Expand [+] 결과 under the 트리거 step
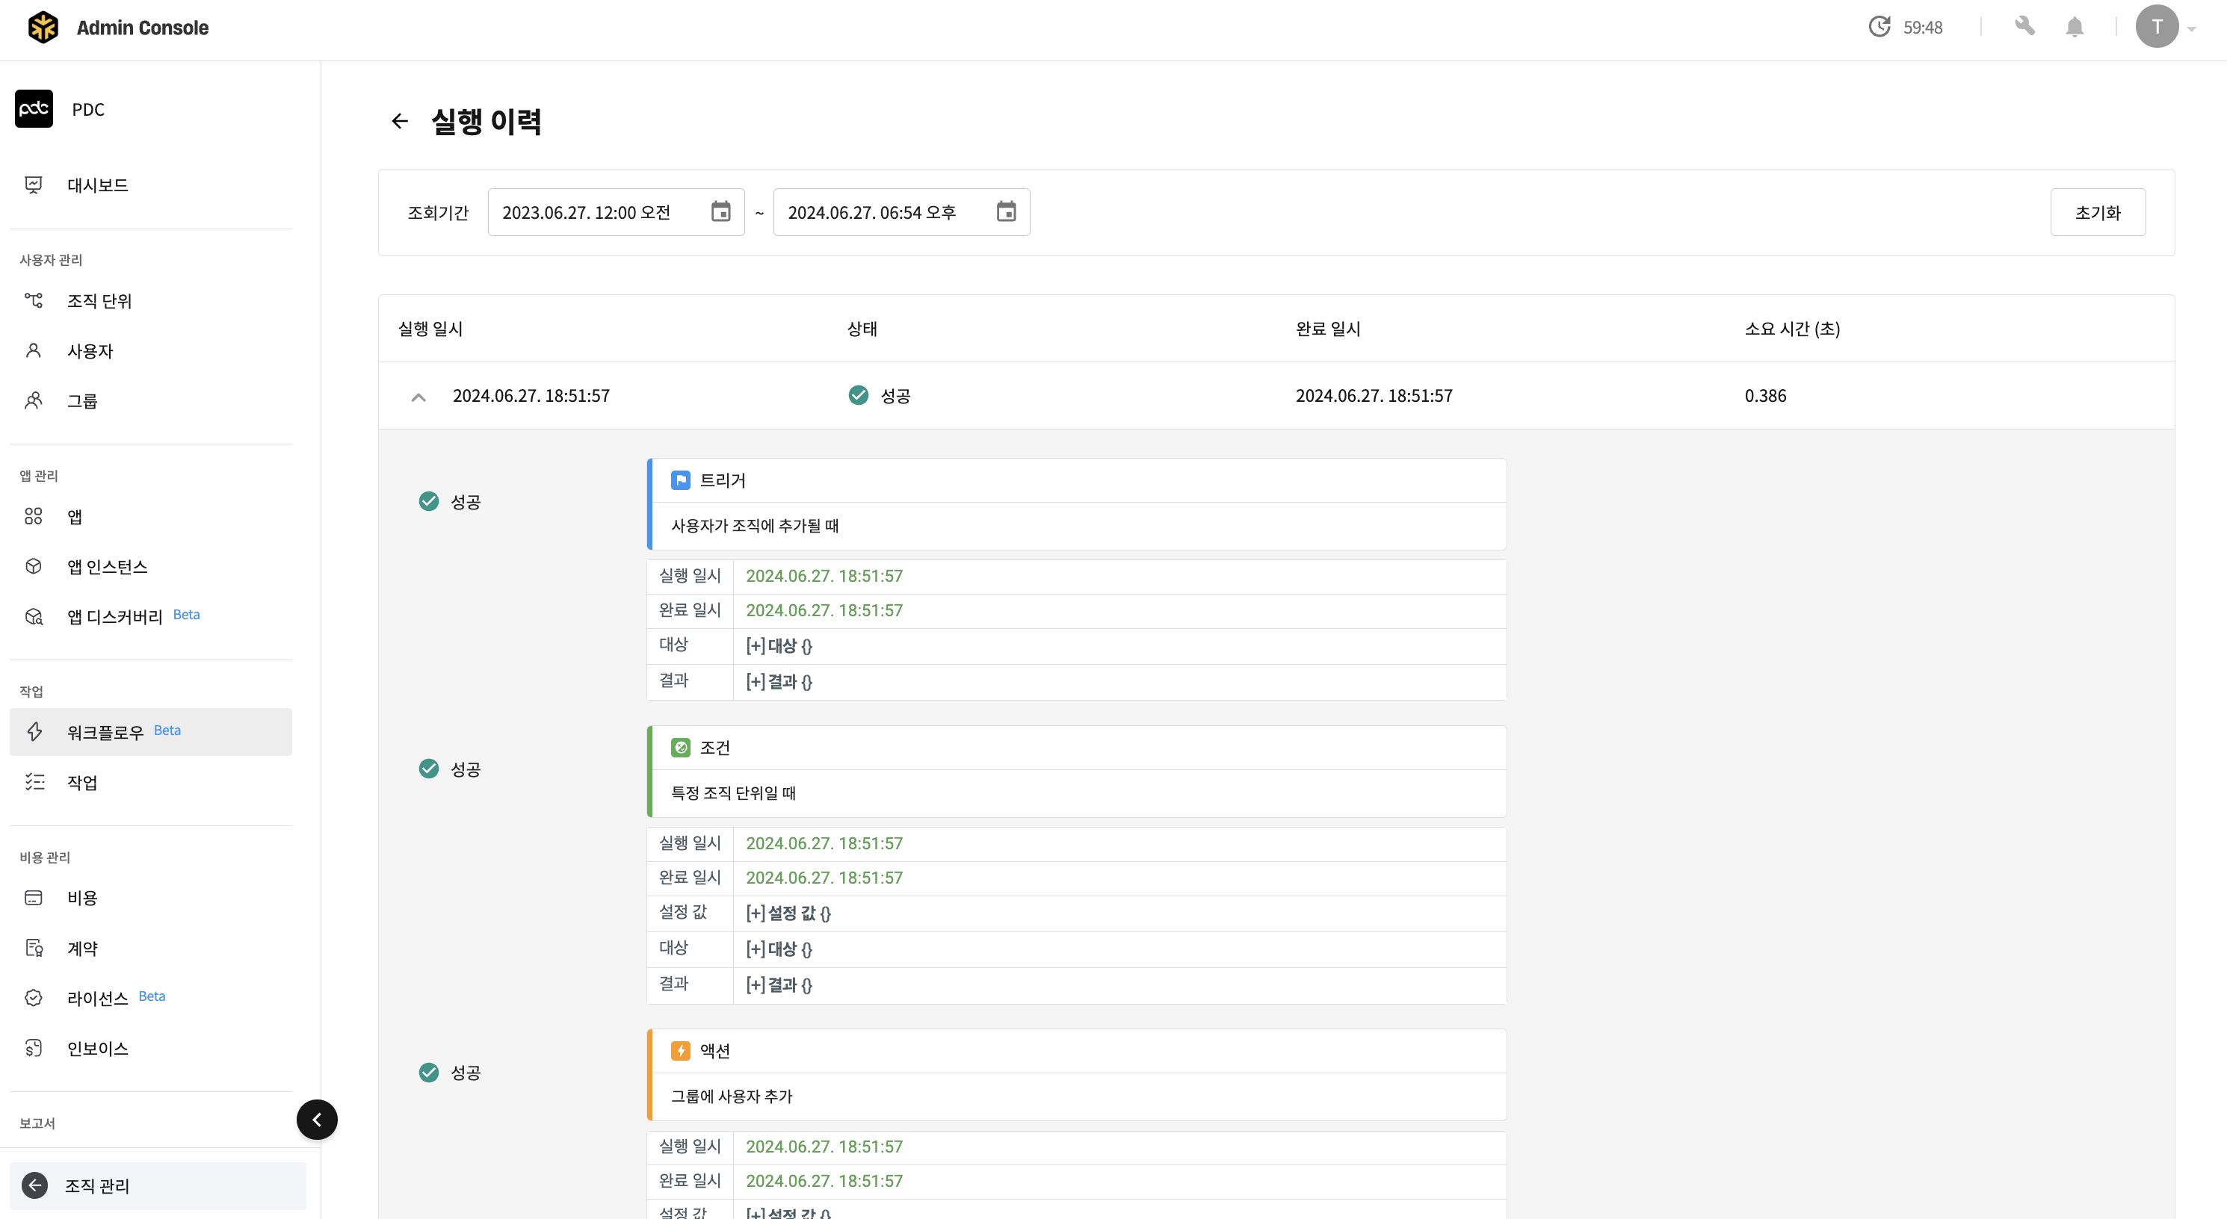 click(x=779, y=682)
